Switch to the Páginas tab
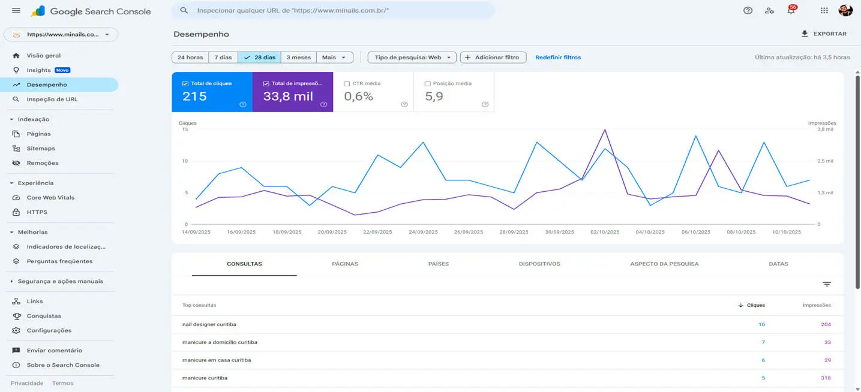This screenshot has width=861, height=392. (x=345, y=264)
